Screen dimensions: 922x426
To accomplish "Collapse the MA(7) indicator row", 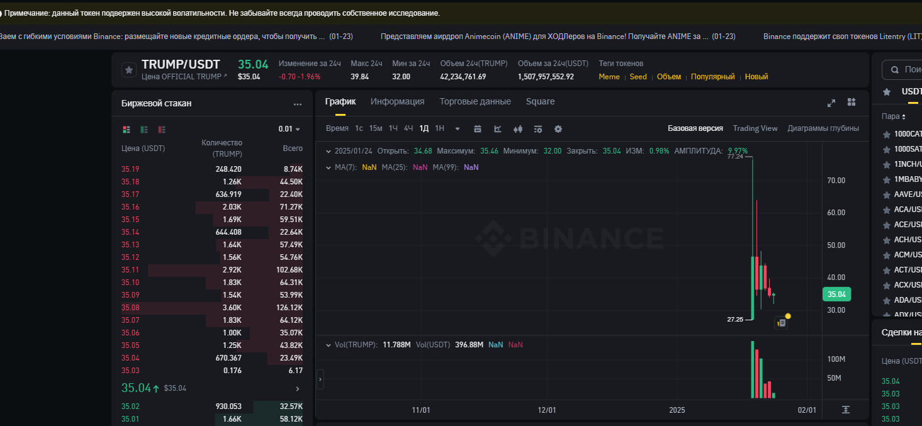I will click(x=328, y=167).
